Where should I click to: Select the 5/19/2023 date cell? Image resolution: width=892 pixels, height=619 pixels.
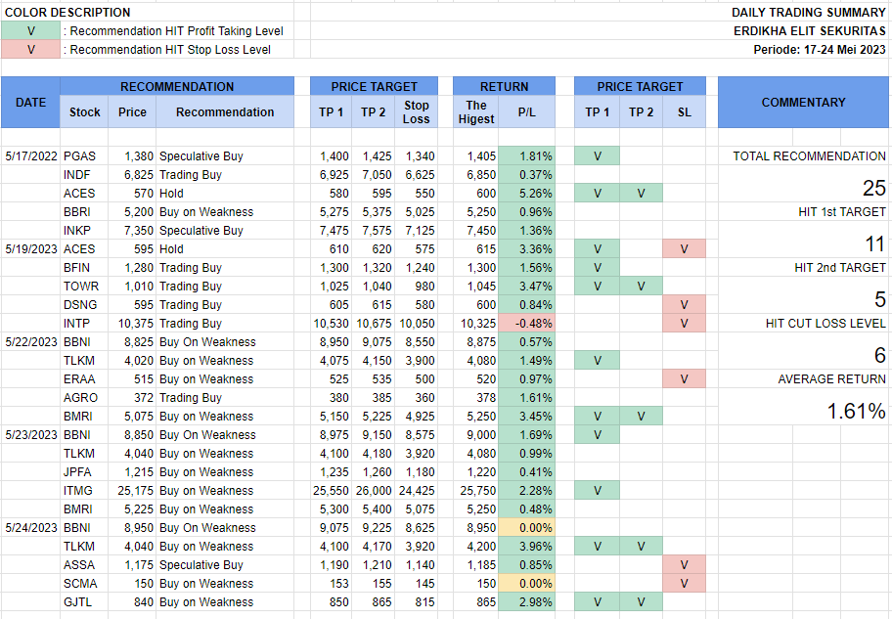[x=30, y=249]
